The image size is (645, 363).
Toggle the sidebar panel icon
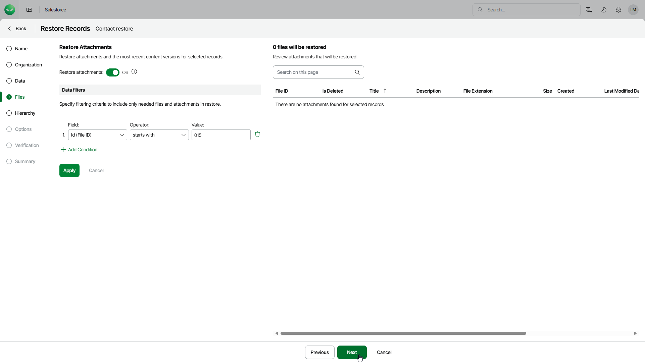click(29, 10)
